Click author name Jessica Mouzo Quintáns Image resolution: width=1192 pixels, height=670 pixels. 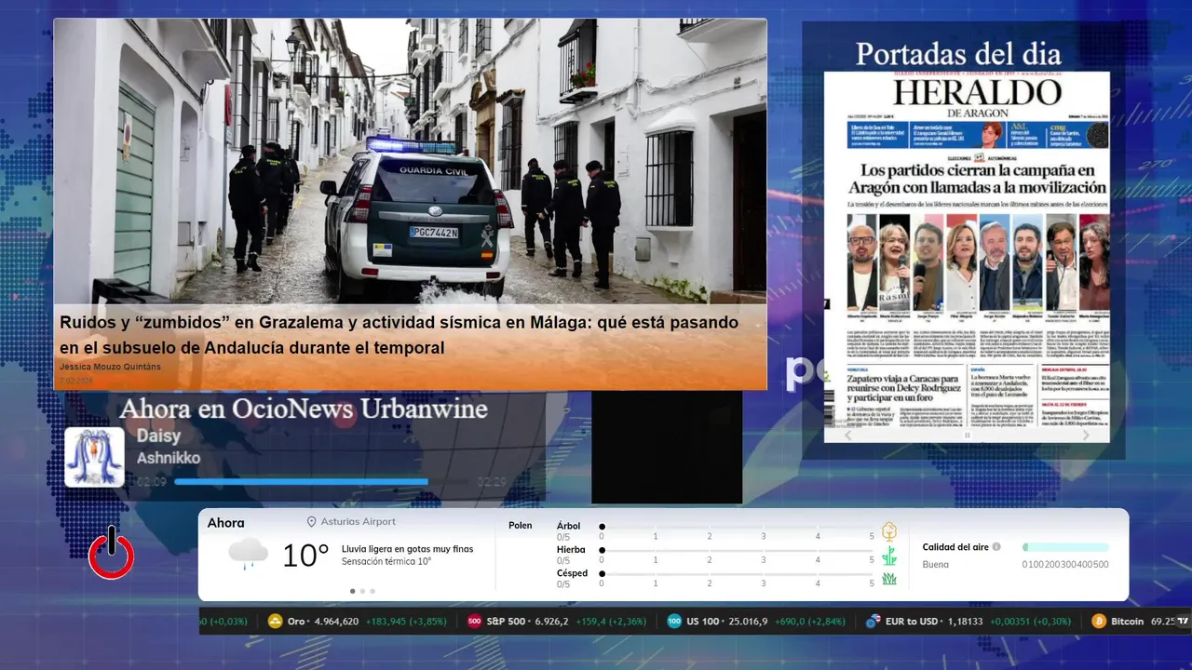(x=110, y=367)
